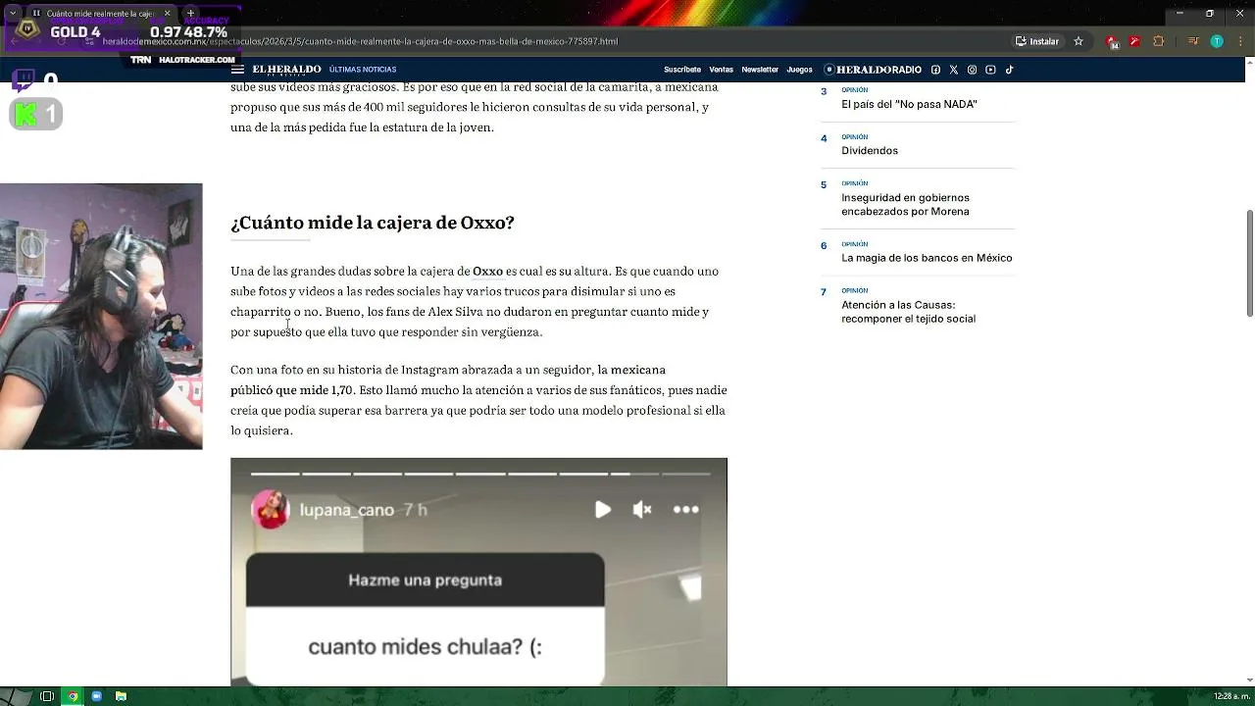This screenshot has width=1255, height=706.
Task: Play the Instagram story with play icon
Action: click(602, 510)
